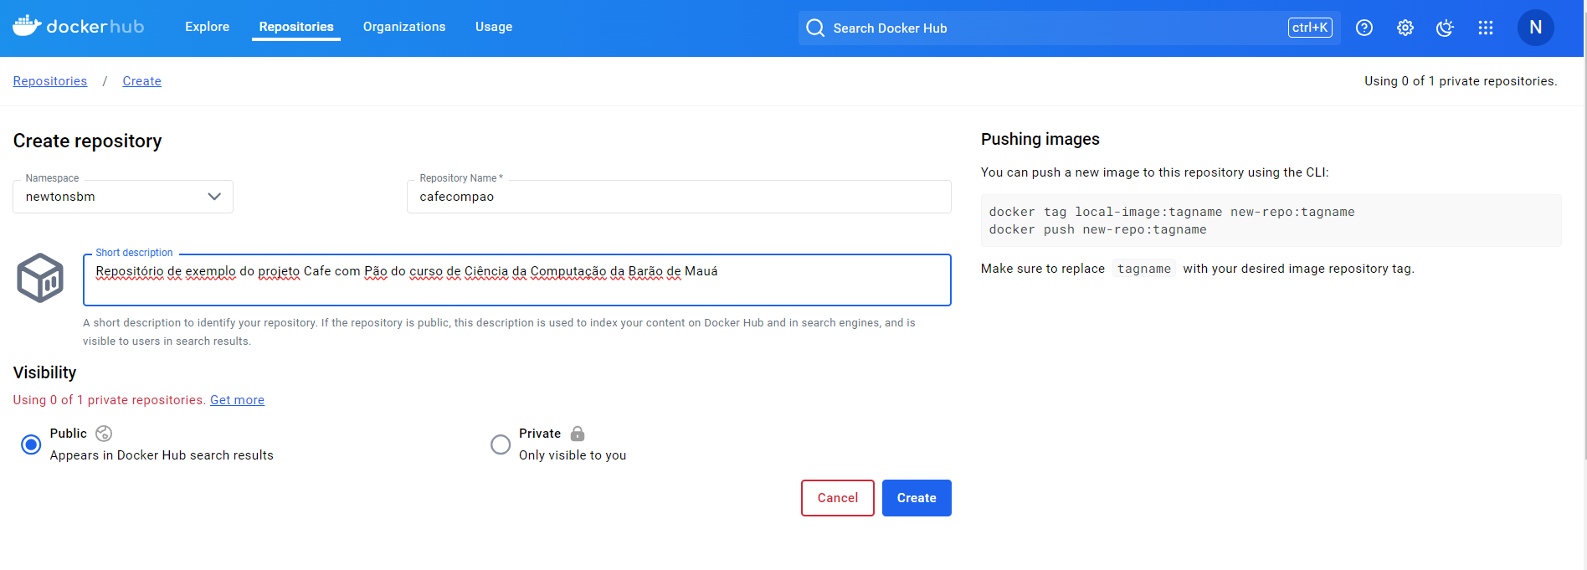The image size is (1587, 570).
Task: Go to the Repositories tab
Action: (296, 27)
